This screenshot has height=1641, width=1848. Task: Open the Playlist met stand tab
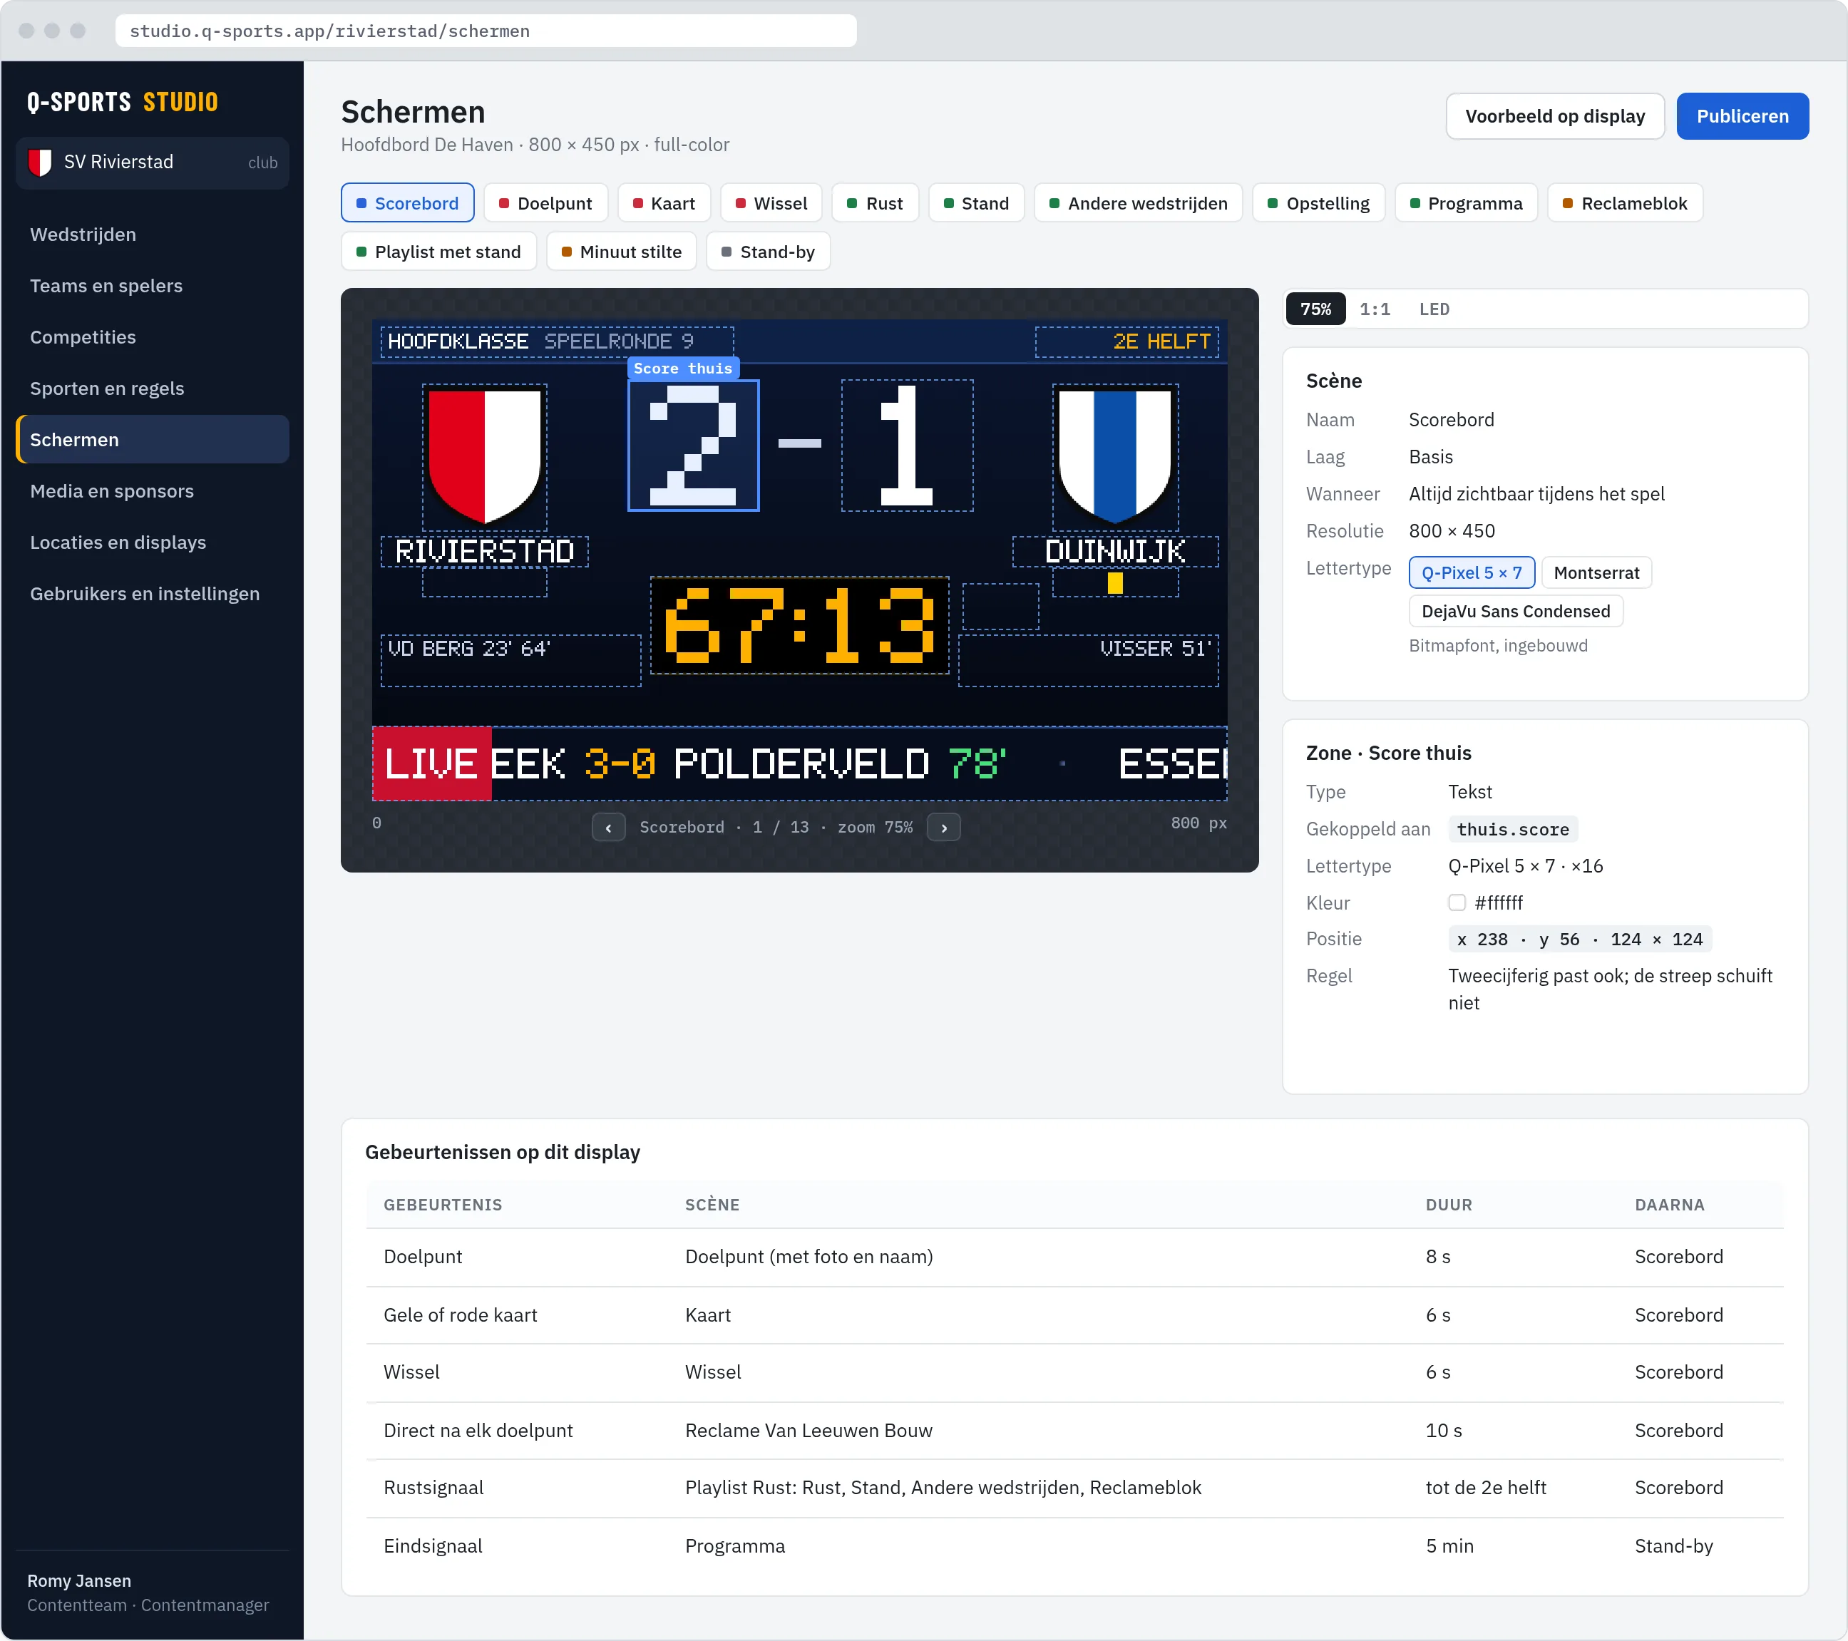439,252
